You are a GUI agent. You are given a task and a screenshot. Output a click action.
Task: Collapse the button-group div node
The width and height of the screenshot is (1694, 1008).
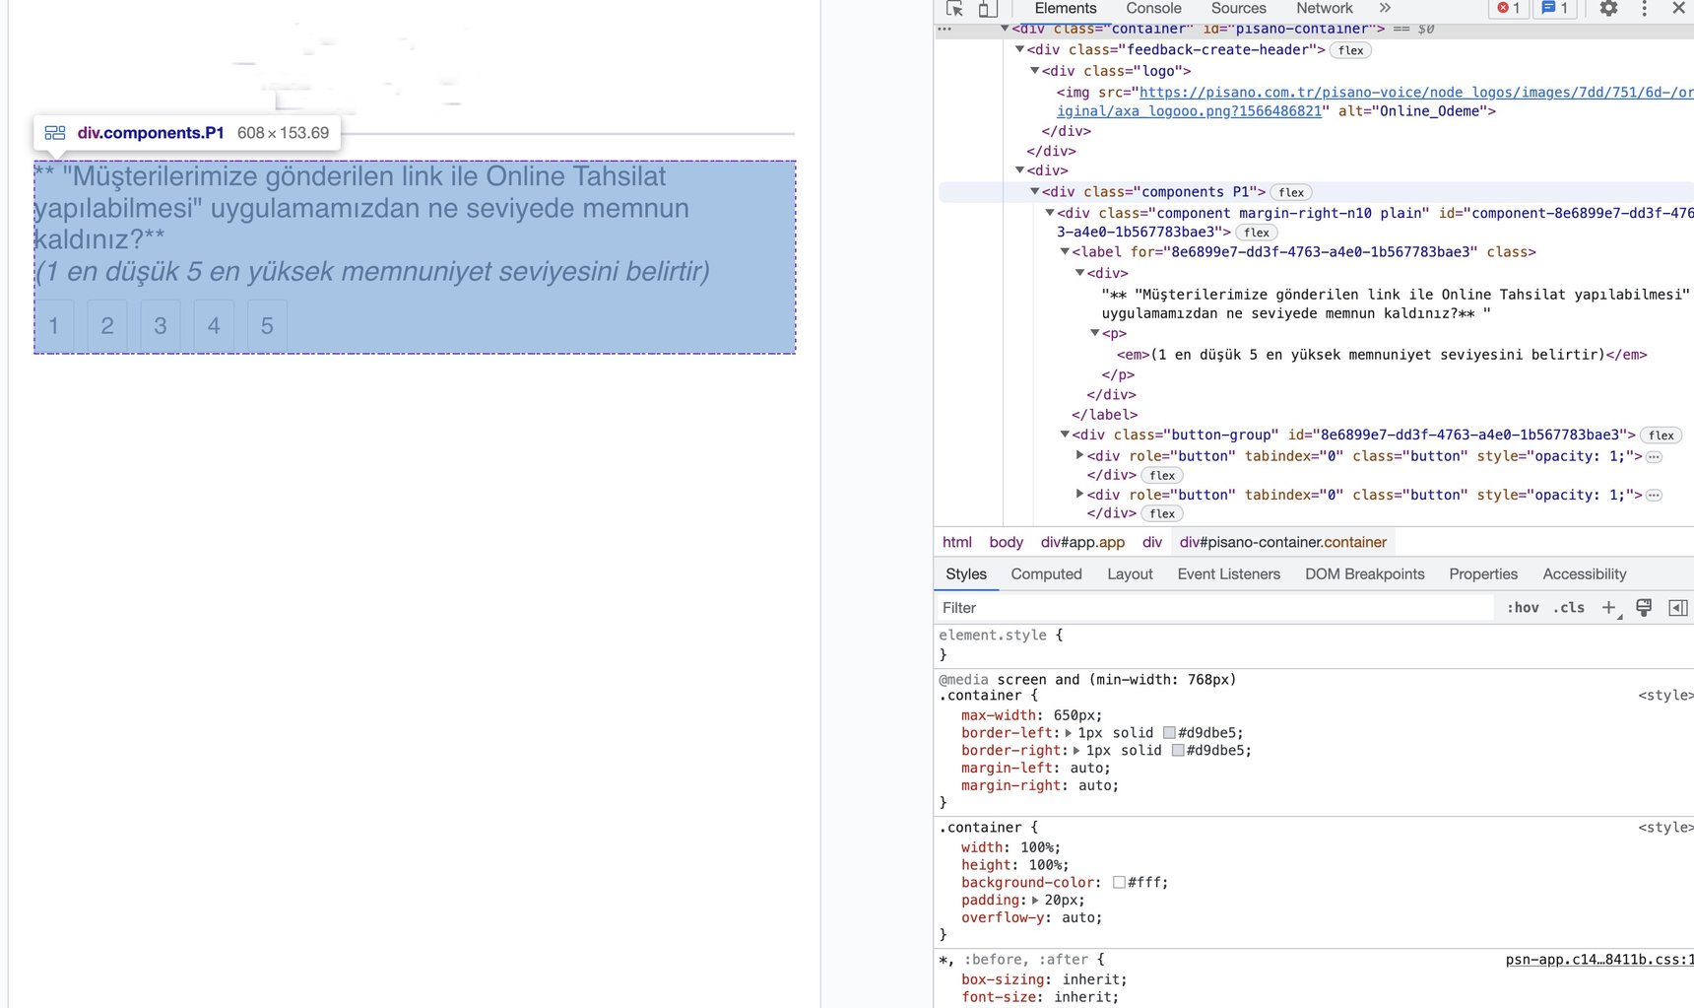[1064, 435]
